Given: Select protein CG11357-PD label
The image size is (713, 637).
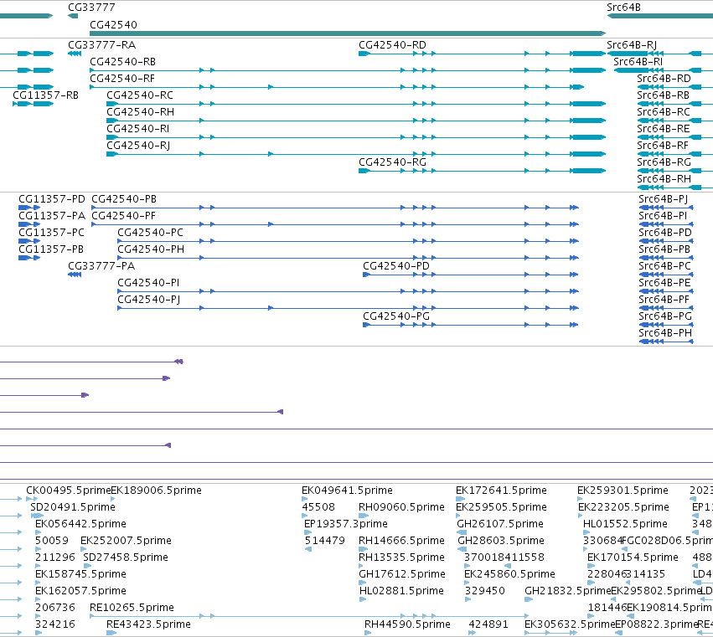Looking at the screenshot, I should tap(52, 199).
